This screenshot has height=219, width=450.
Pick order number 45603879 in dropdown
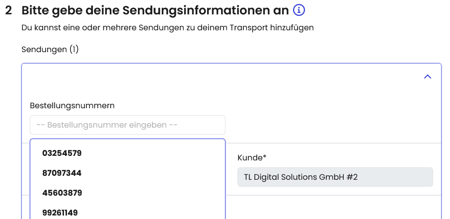coord(62,193)
